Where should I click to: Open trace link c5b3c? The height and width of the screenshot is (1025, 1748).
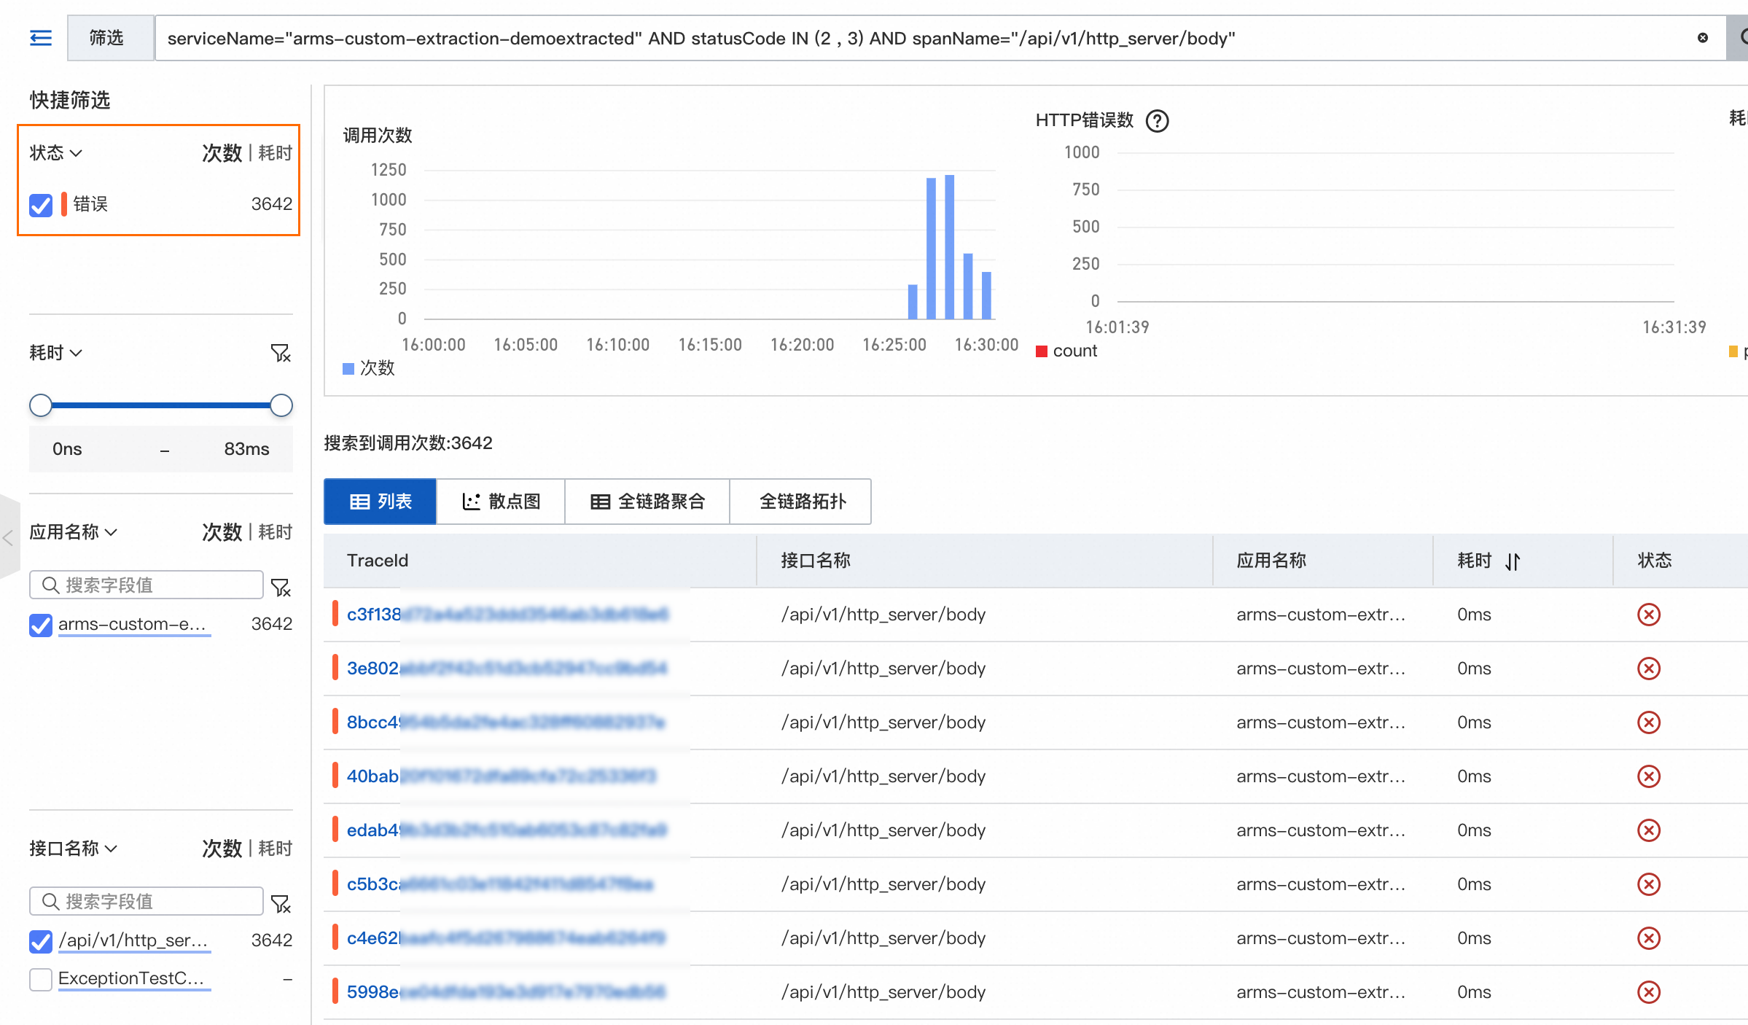(501, 884)
